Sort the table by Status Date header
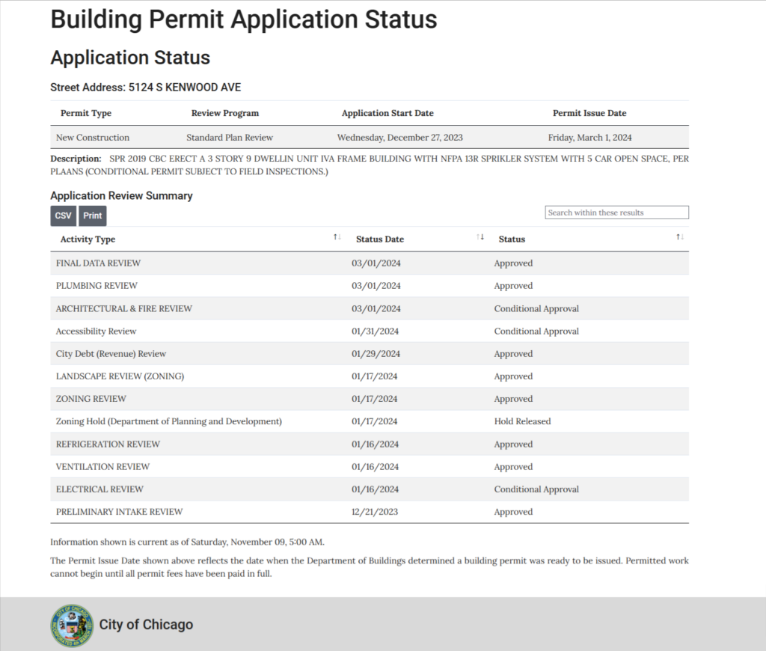This screenshot has height=651, width=766. tap(379, 239)
